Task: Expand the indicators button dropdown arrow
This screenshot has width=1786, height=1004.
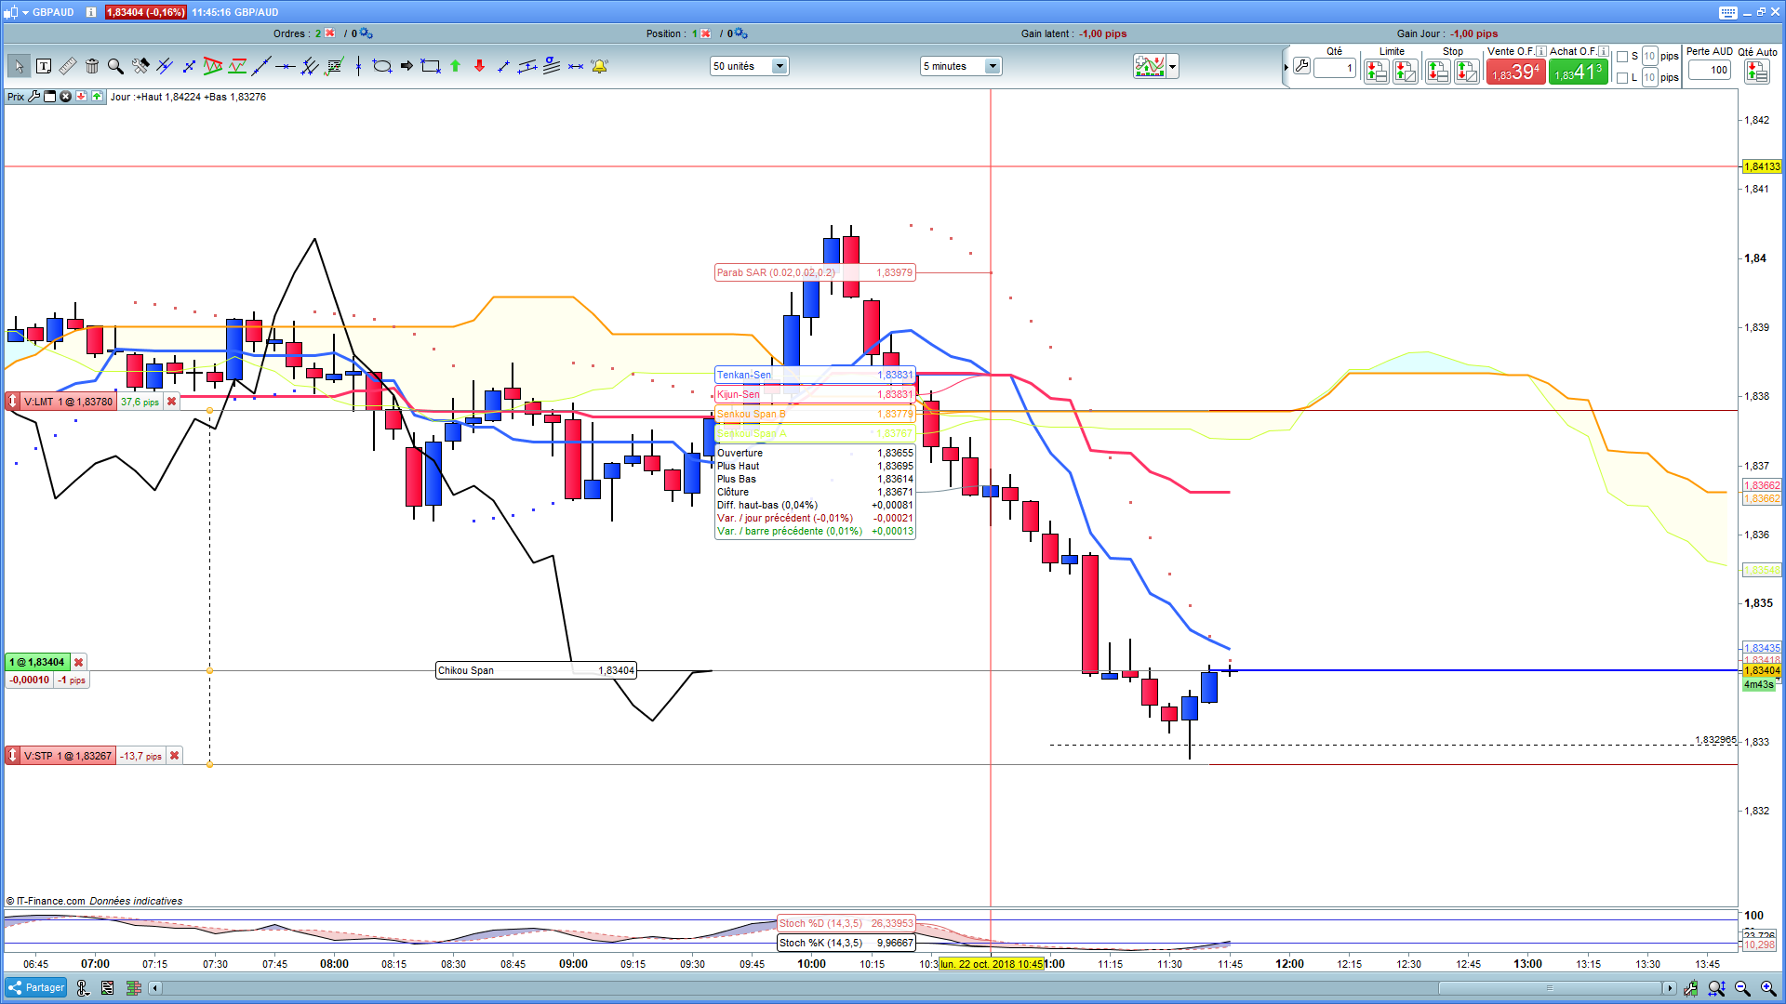Action: [1173, 66]
